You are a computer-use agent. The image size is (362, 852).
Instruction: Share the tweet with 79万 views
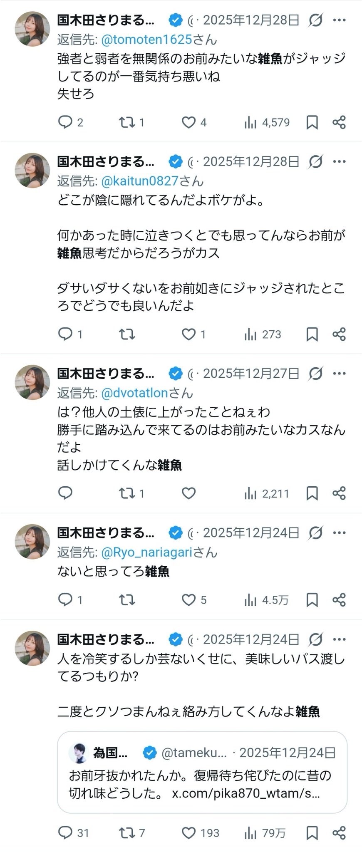point(339,833)
